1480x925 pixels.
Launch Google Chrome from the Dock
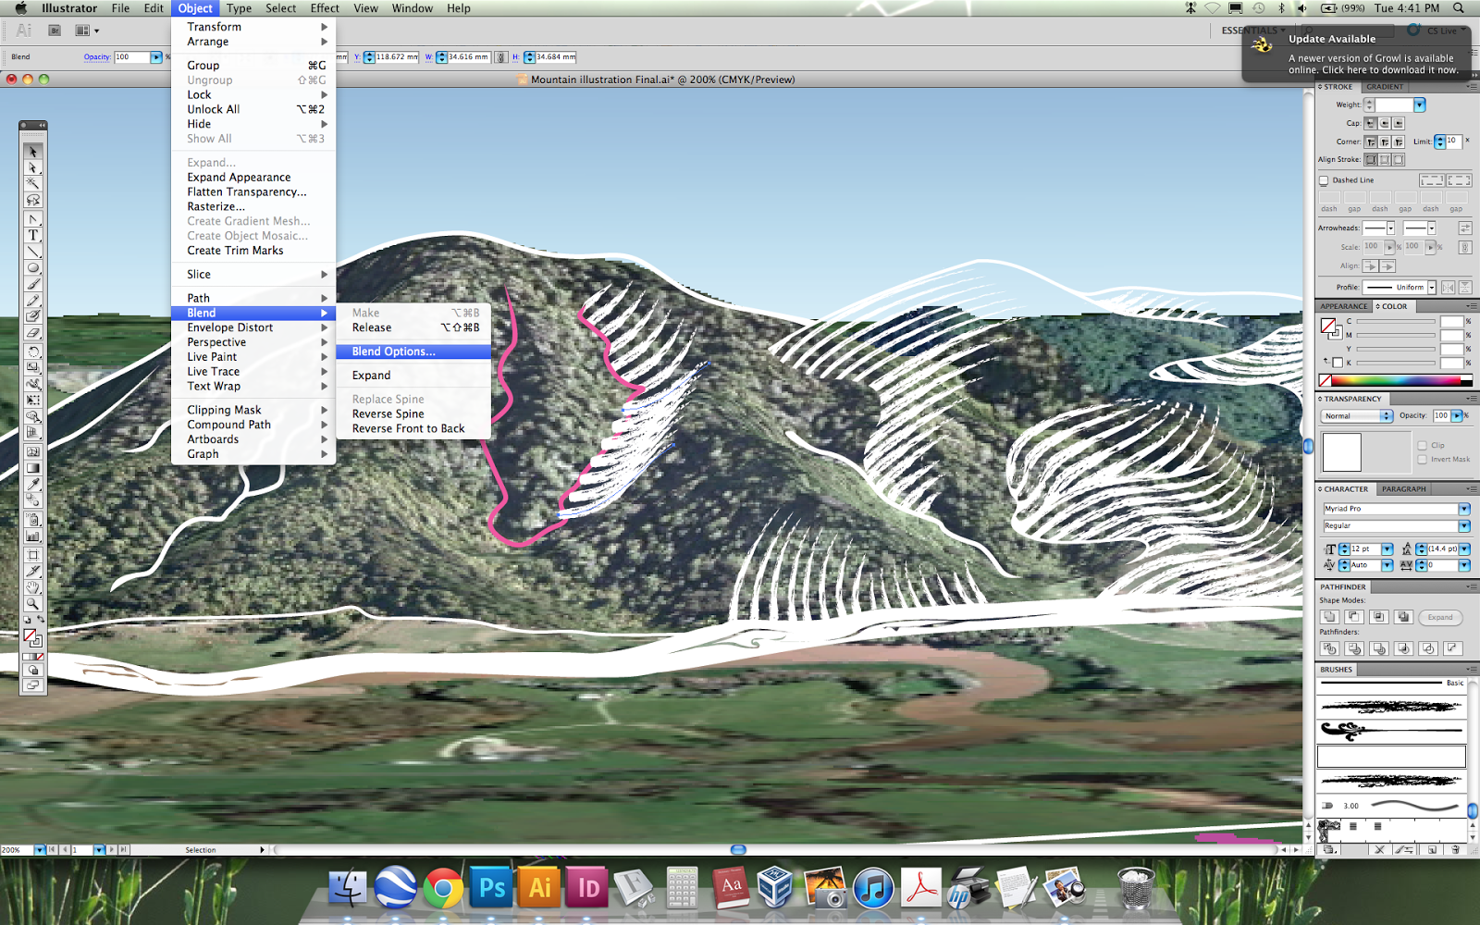pos(443,889)
